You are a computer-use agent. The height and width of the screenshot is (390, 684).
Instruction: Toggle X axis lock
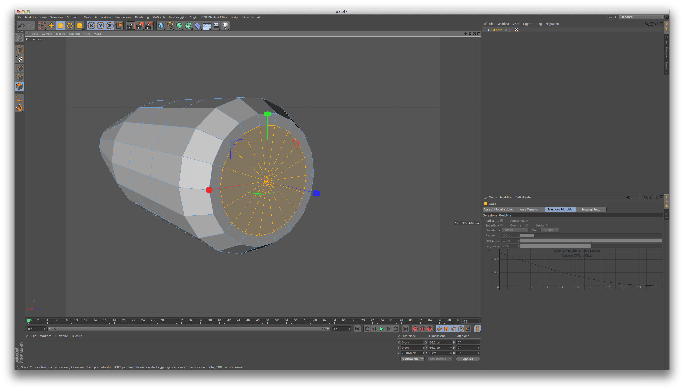91,26
